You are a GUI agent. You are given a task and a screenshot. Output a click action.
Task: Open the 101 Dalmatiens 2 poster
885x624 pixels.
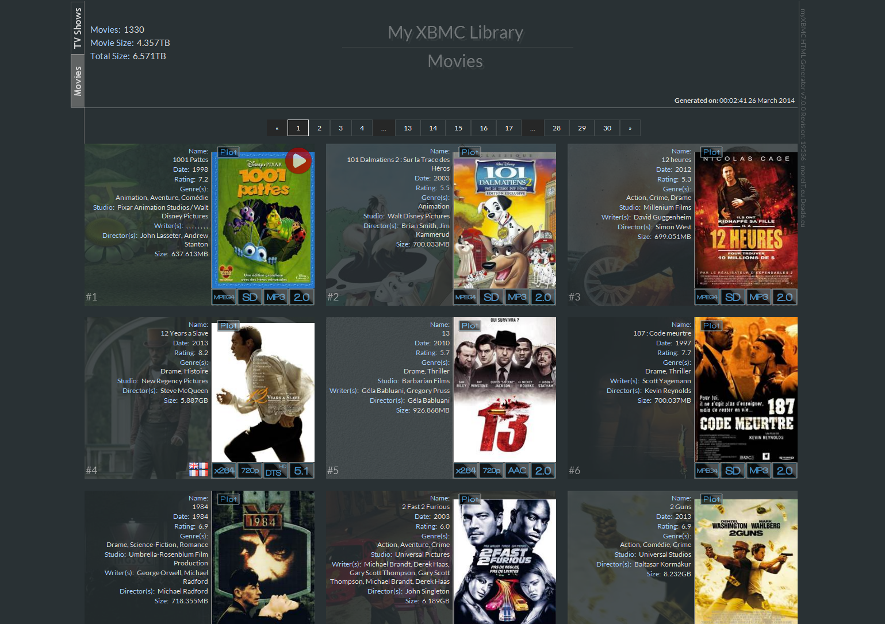pyautogui.click(x=505, y=220)
